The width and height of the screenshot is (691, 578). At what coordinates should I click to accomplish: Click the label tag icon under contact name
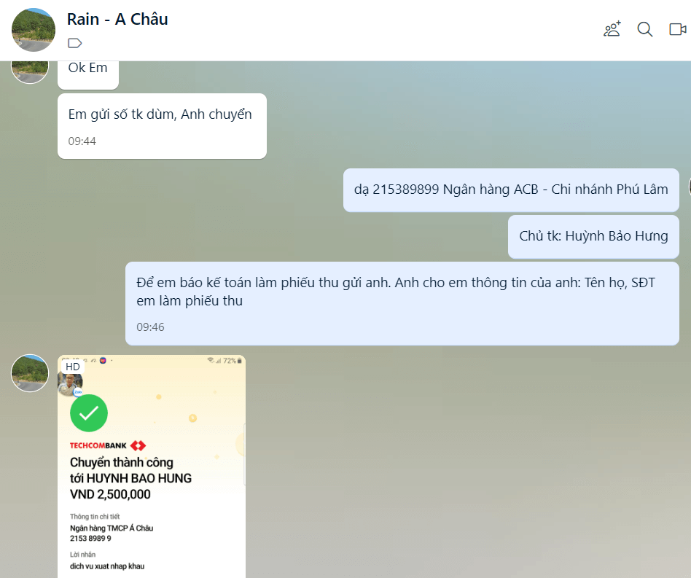click(x=75, y=43)
